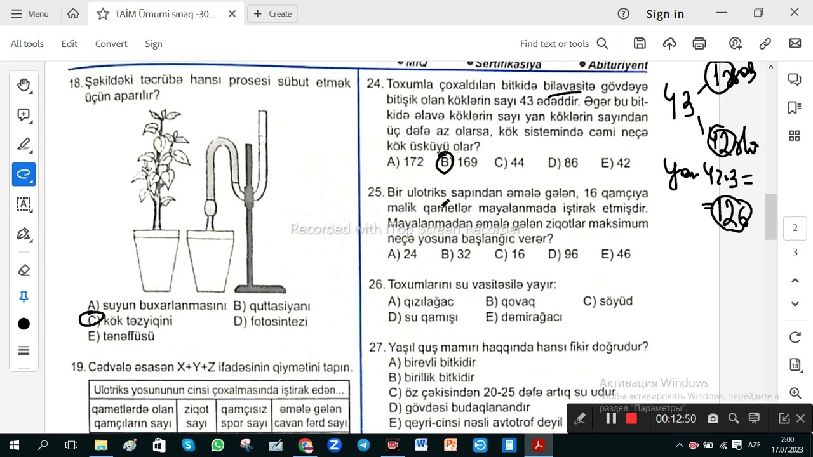Add a comment with the sticky note tool
The image size is (813, 457).
click(24, 115)
